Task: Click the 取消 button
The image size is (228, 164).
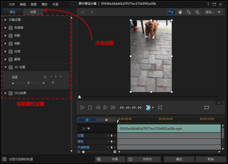Action: point(211,159)
